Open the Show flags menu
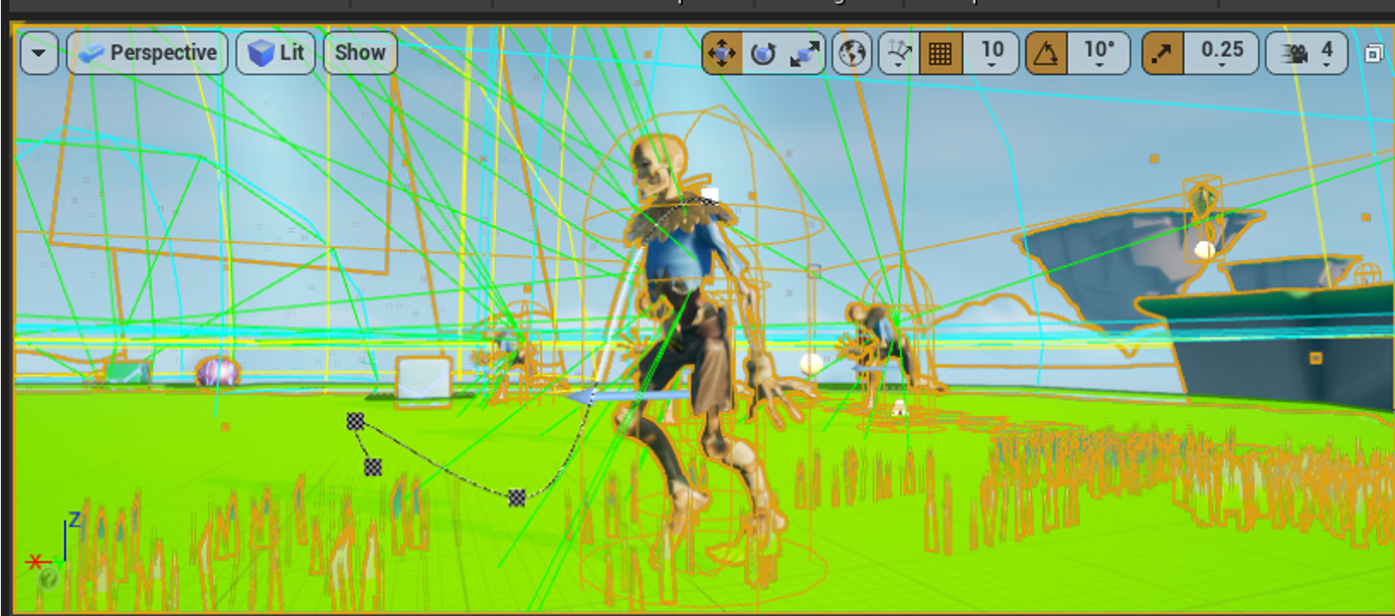This screenshot has width=1395, height=616. point(360,53)
